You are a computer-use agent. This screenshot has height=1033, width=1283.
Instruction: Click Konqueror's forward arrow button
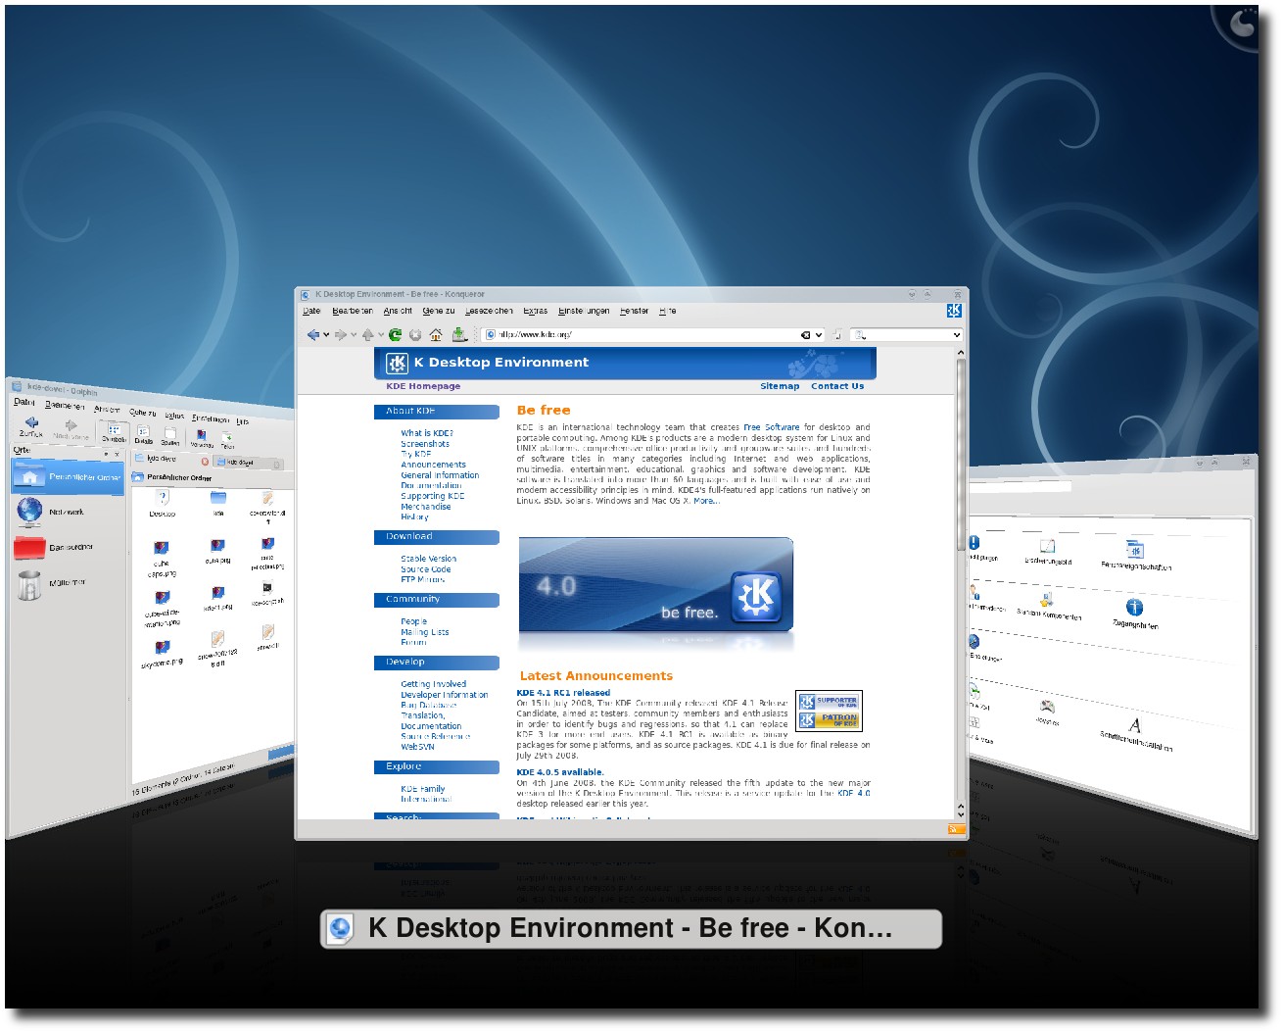point(341,334)
